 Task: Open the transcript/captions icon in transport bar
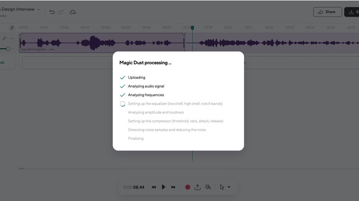pyautogui.click(x=208, y=187)
